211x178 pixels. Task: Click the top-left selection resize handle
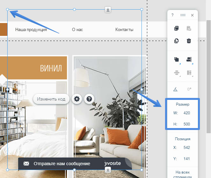[7, 10]
